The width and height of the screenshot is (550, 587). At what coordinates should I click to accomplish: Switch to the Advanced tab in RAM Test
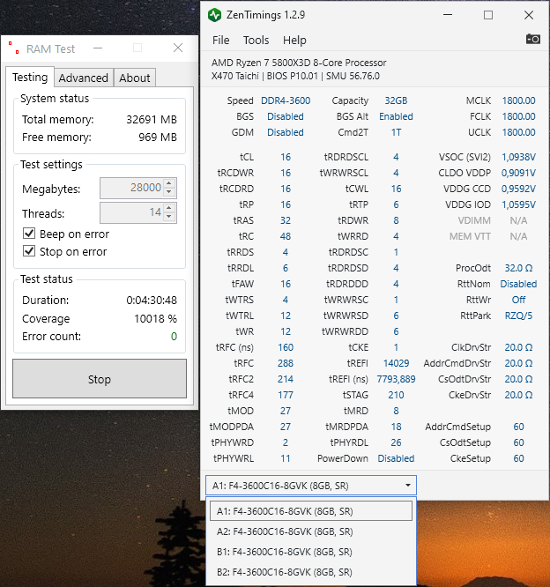click(x=83, y=78)
